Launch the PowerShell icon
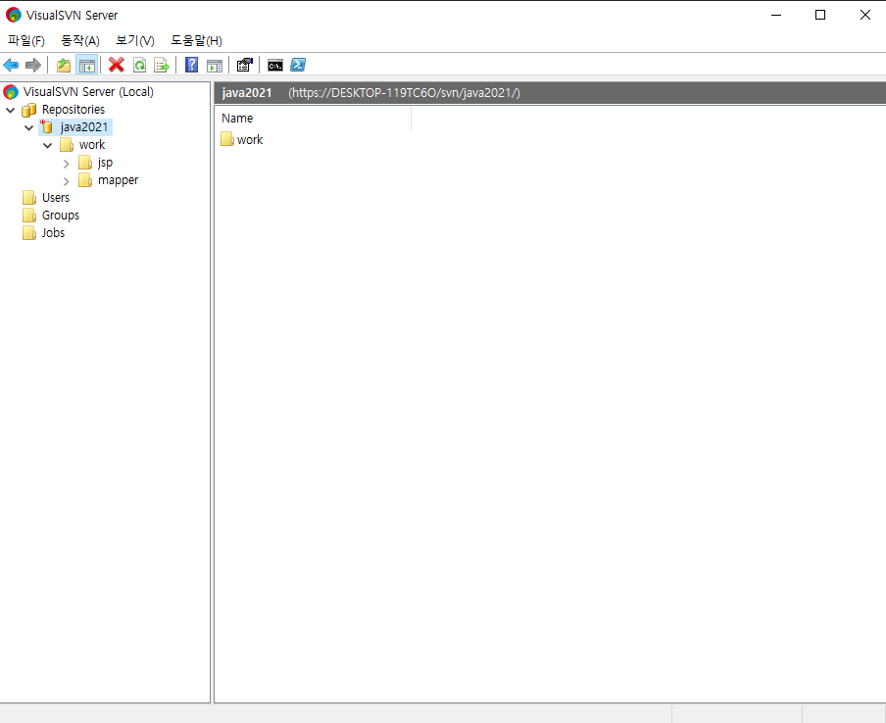886x723 pixels. click(x=298, y=65)
